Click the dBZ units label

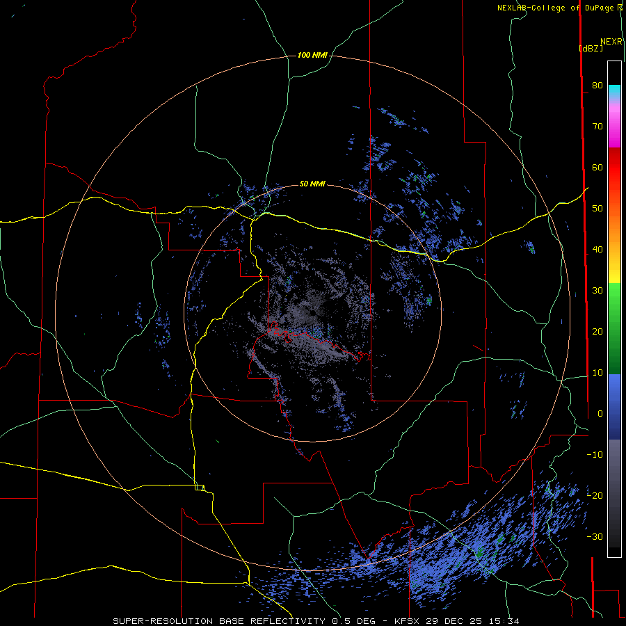pos(591,48)
